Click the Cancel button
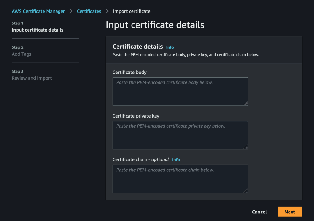 tap(259, 212)
